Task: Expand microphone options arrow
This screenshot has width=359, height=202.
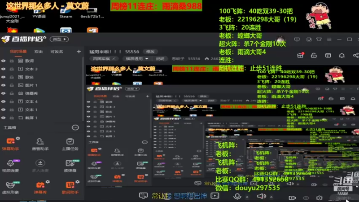Action: 247,197
